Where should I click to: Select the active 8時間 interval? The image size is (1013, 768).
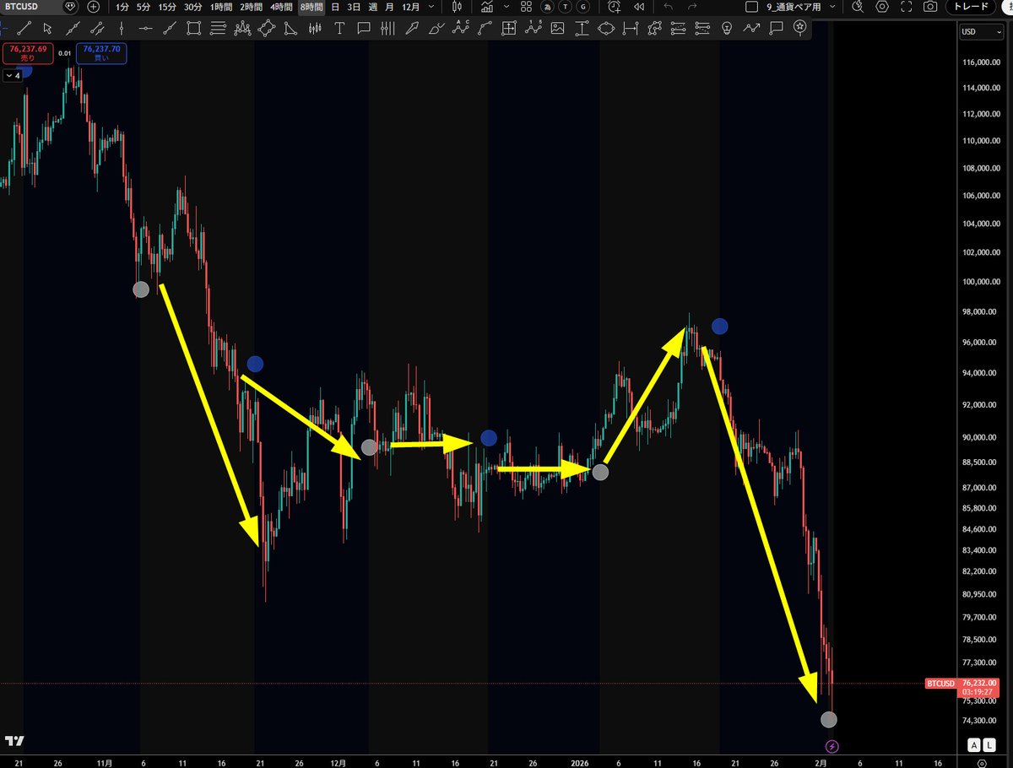[x=311, y=7]
